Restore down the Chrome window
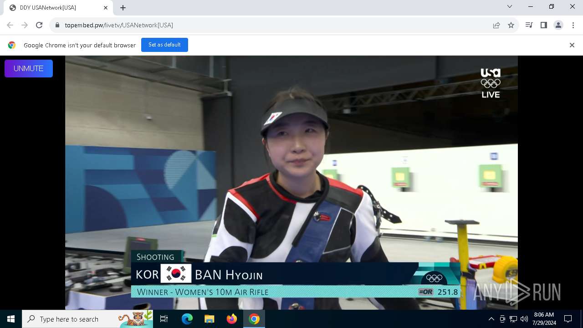583x328 pixels. click(x=552, y=6)
